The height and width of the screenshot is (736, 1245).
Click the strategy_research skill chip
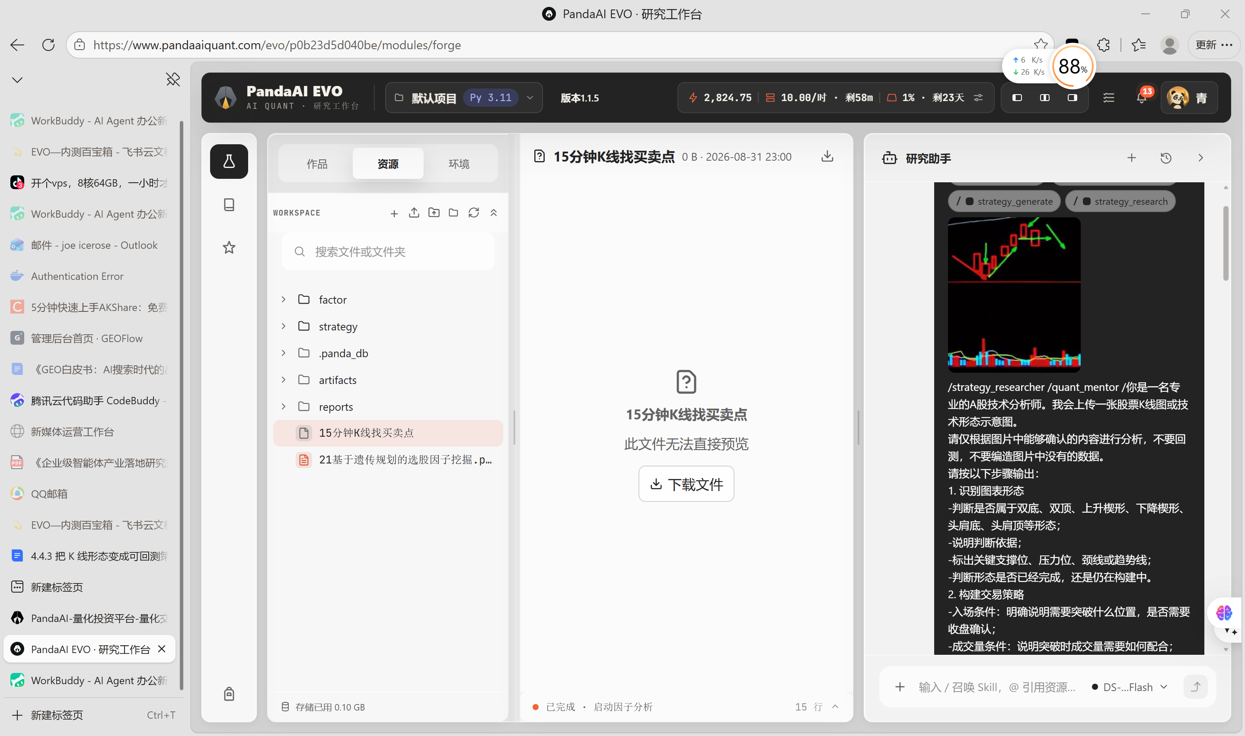1120,201
